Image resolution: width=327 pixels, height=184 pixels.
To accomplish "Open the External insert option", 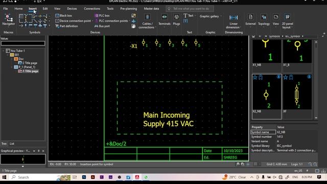I will [x=250, y=20].
